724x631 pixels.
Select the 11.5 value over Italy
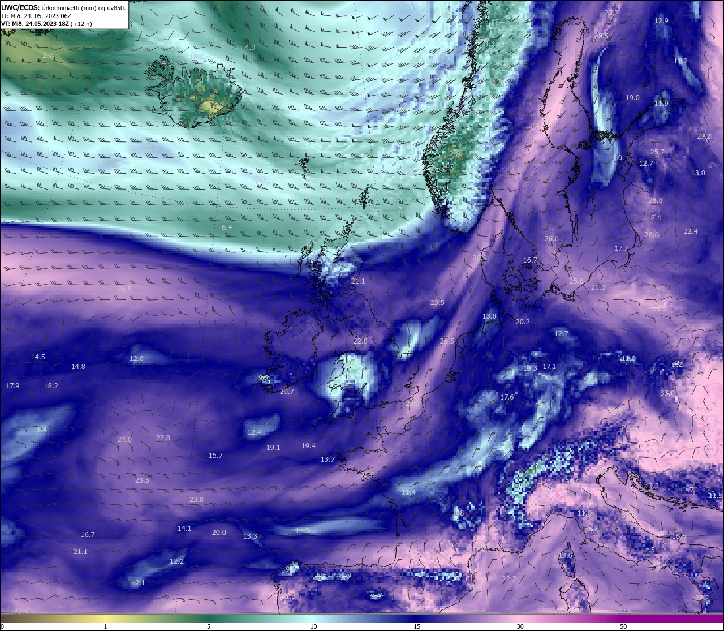coord(648,550)
